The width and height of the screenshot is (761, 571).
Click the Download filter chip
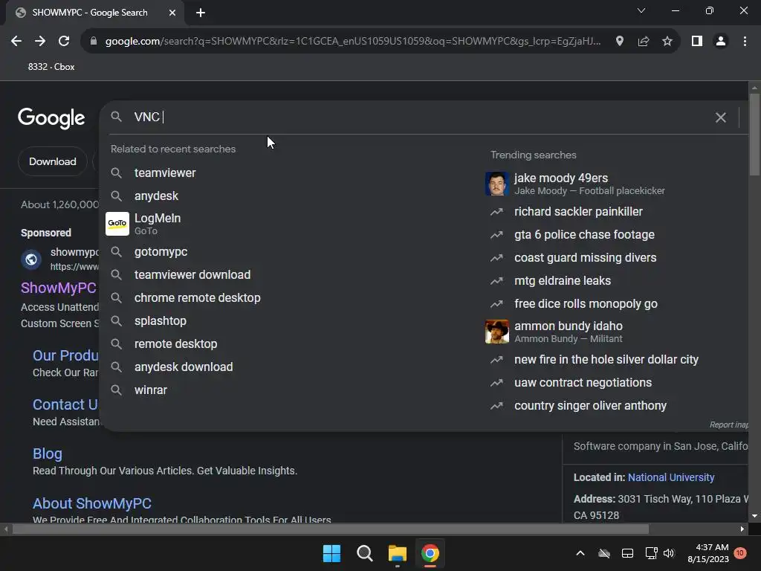[x=53, y=161]
